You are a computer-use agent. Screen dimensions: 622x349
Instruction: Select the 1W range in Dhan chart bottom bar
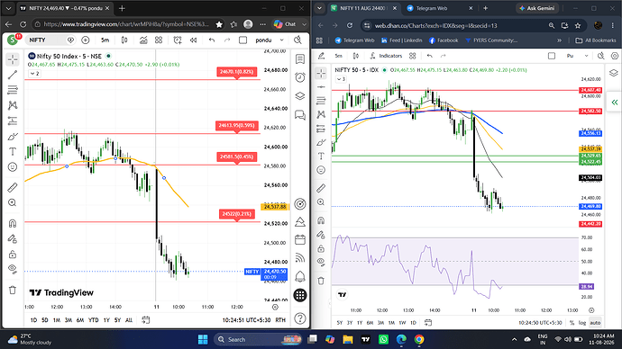(402, 323)
